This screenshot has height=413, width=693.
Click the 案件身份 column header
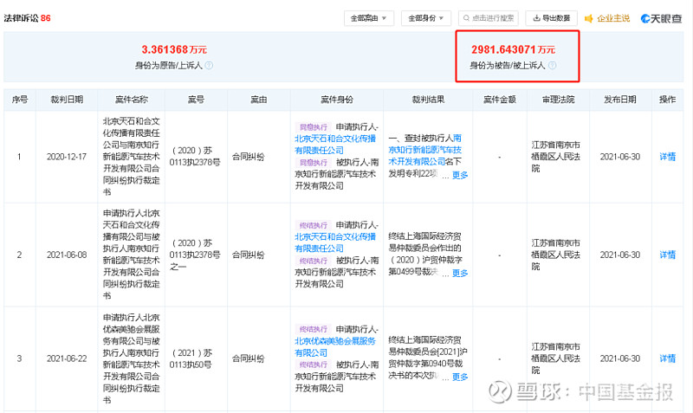337,100
